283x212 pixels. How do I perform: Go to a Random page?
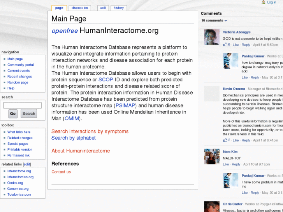coord(18,82)
